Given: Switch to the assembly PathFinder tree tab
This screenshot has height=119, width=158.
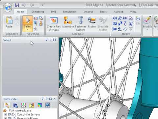Looking at the screenshot, I should [x=7, y=105].
